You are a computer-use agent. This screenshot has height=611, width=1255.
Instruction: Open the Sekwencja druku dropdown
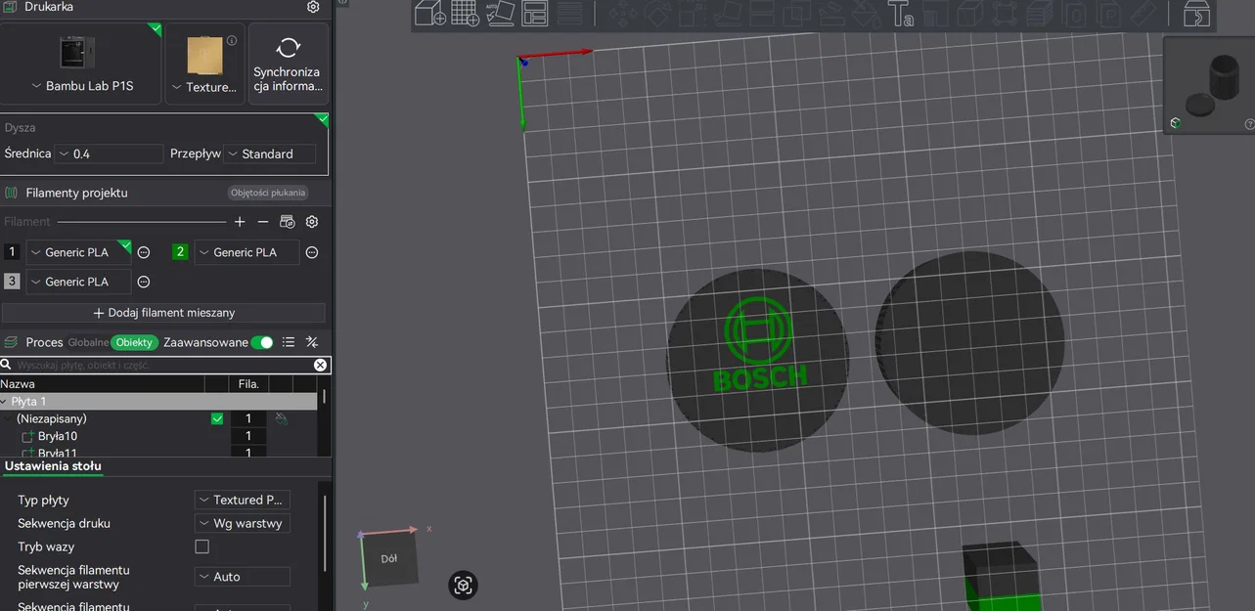(x=243, y=523)
